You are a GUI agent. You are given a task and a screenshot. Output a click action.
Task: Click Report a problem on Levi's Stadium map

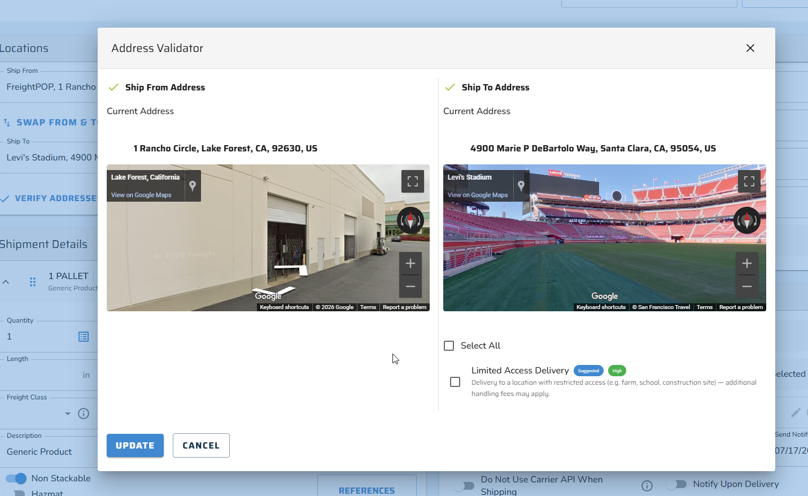tap(741, 307)
